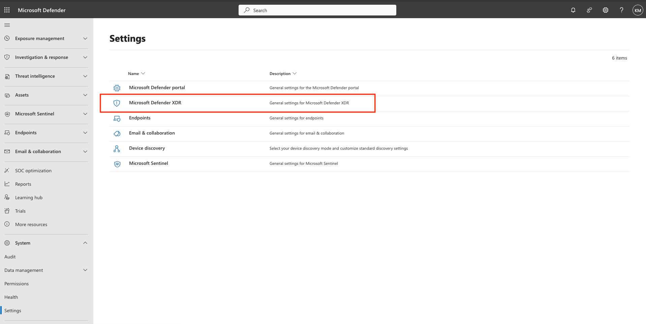The image size is (646, 324).
Task: Collapse navigation with the hamburger icon
Action: tap(7, 25)
